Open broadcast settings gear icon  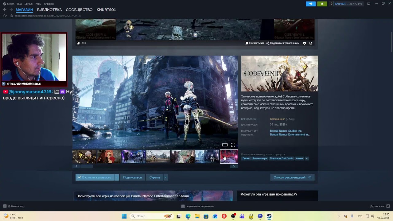click(305, 43)
